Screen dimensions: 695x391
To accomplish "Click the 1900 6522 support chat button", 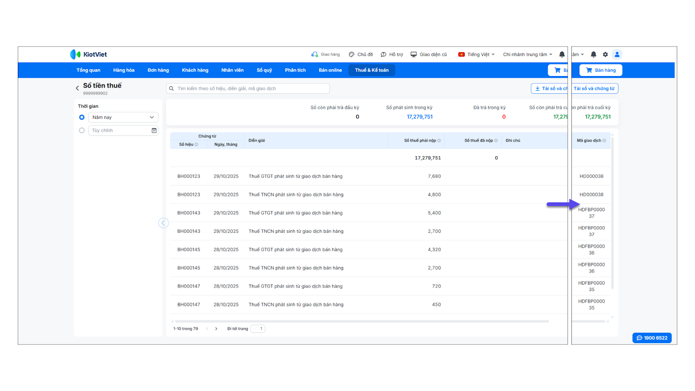I will point(652,338).
